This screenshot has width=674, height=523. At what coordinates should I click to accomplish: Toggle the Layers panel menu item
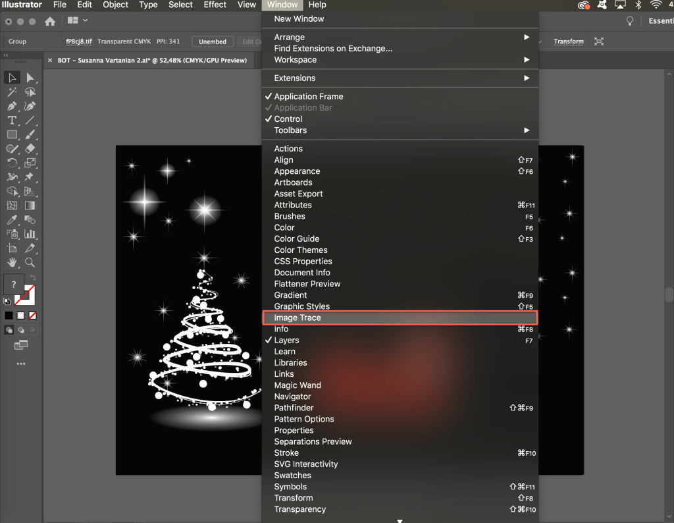coord(286,341)
